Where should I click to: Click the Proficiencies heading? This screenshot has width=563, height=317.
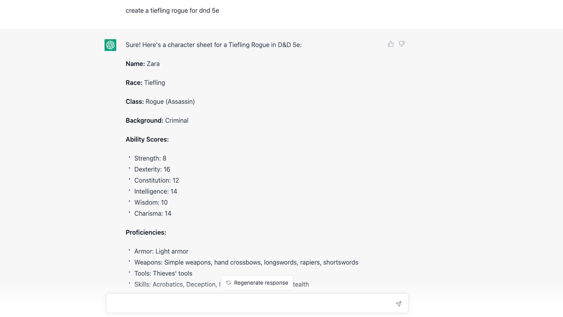pyautogui.click(x=146, y=232)
